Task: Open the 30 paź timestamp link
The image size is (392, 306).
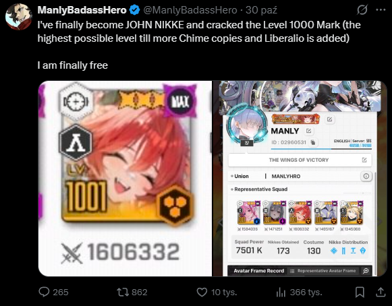Action: coord(261,10)
